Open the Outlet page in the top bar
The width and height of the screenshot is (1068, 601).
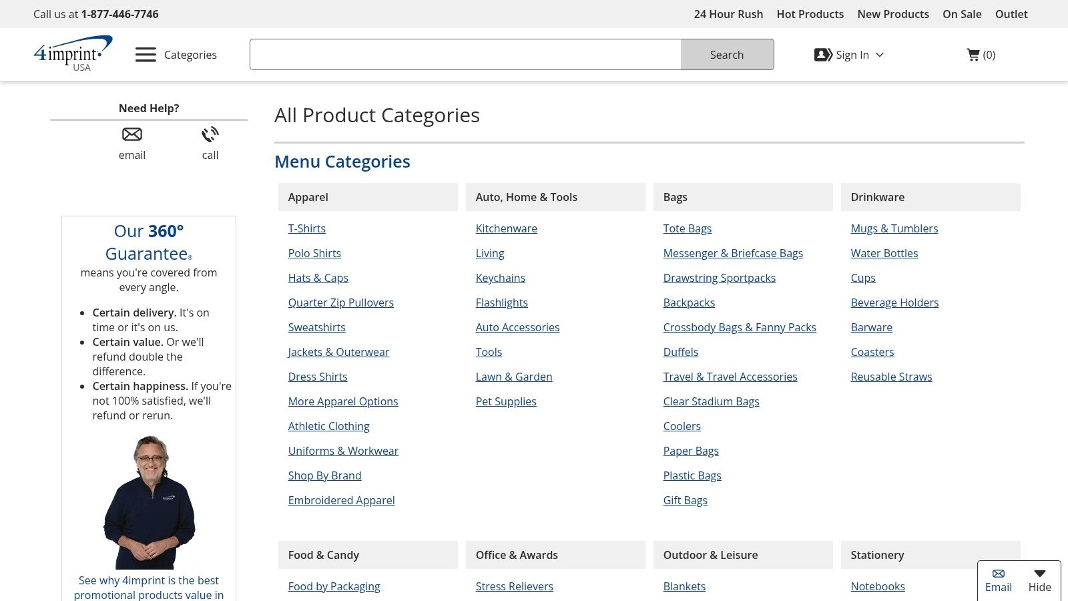(x=1011, y=14)
